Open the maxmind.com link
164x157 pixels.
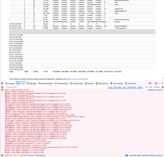tap(78, 79)
